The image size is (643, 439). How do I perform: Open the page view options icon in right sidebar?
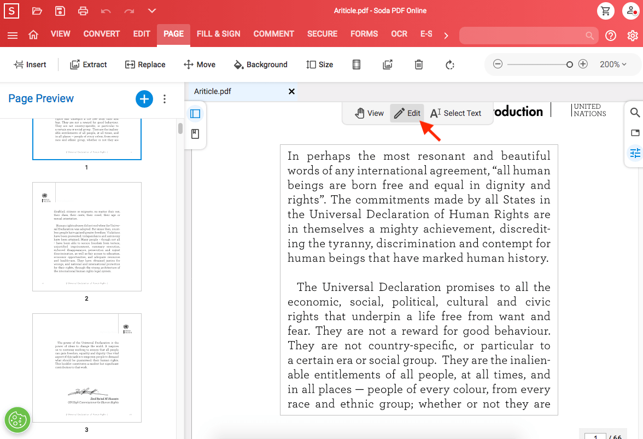pyautogui.click(x=634, y=133)
